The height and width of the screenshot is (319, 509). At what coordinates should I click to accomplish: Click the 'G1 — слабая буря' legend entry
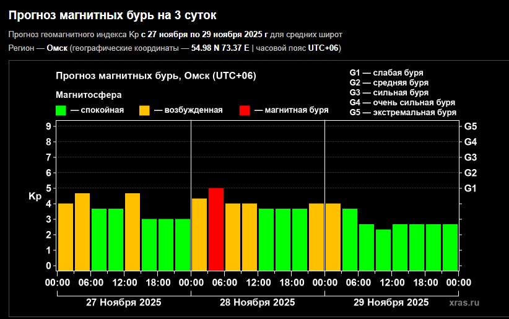pos(386,72)
